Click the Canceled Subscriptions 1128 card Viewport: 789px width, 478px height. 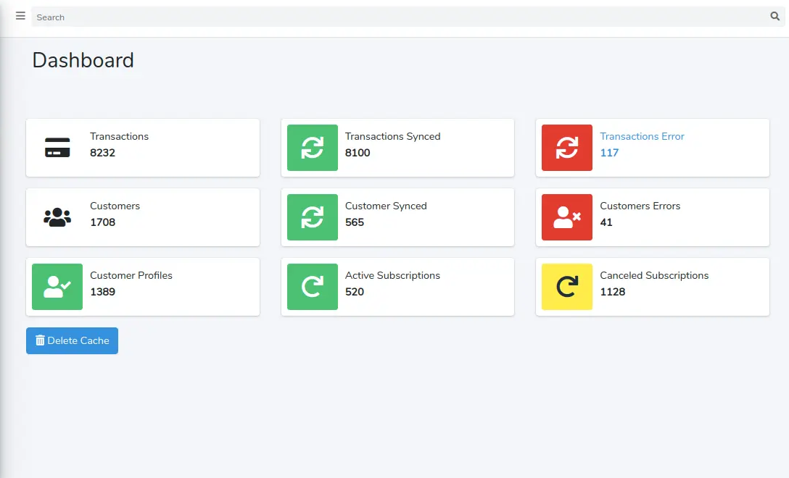pos(652,287)
